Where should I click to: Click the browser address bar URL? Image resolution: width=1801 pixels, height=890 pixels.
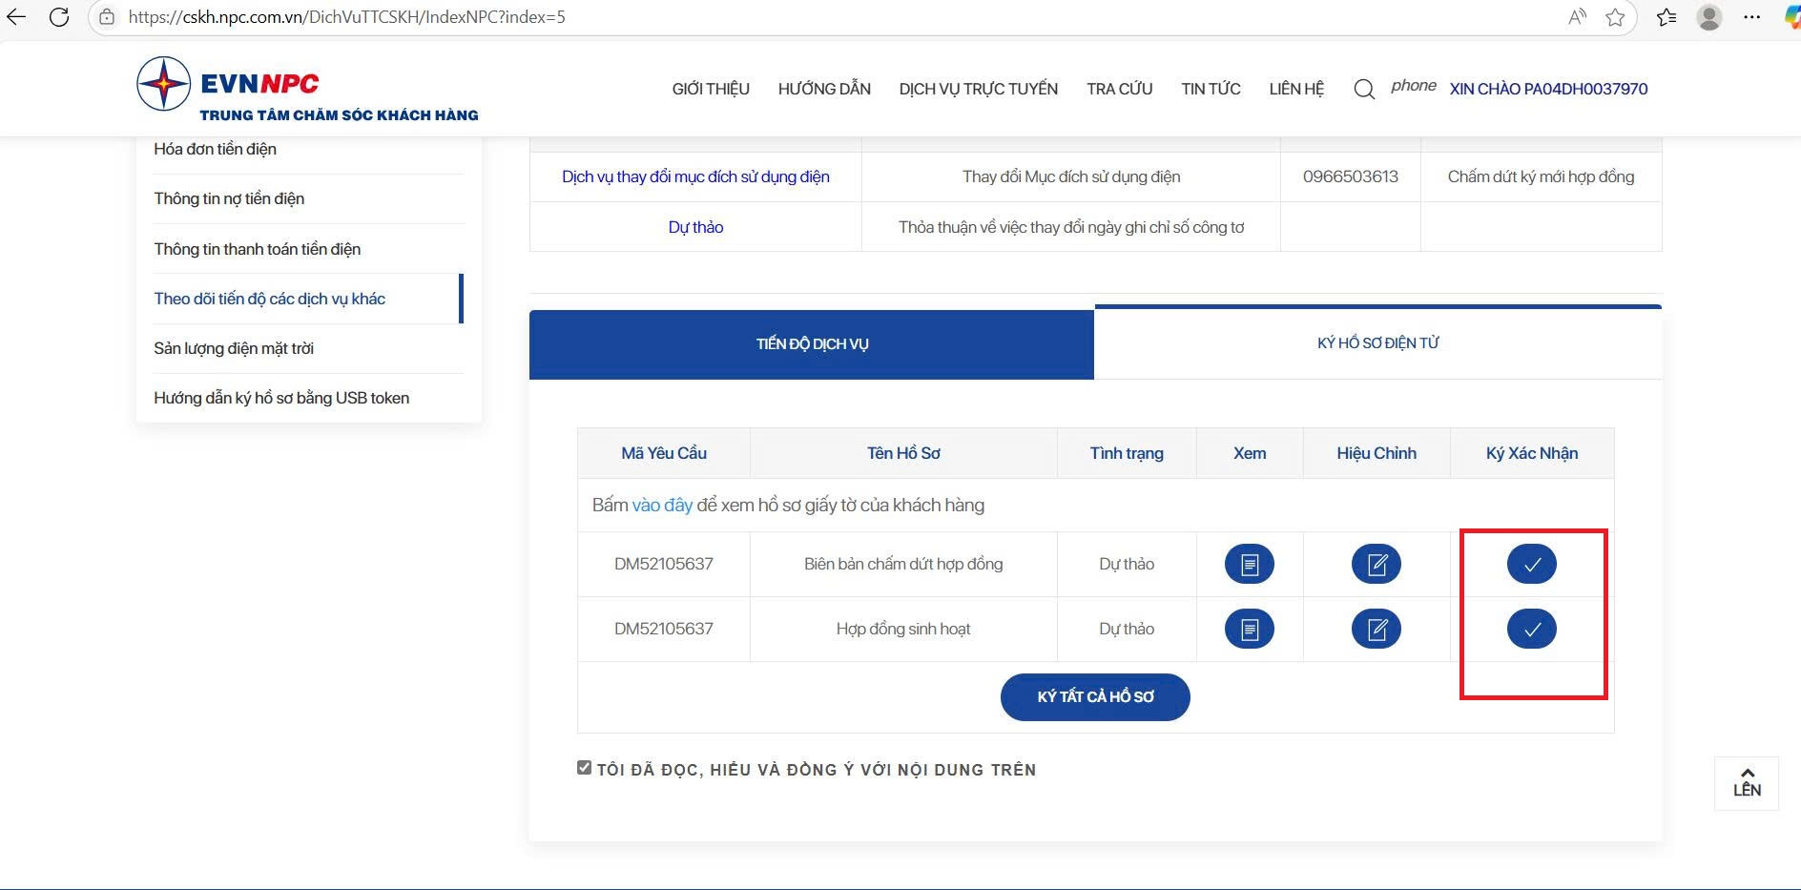coord(347,17)
